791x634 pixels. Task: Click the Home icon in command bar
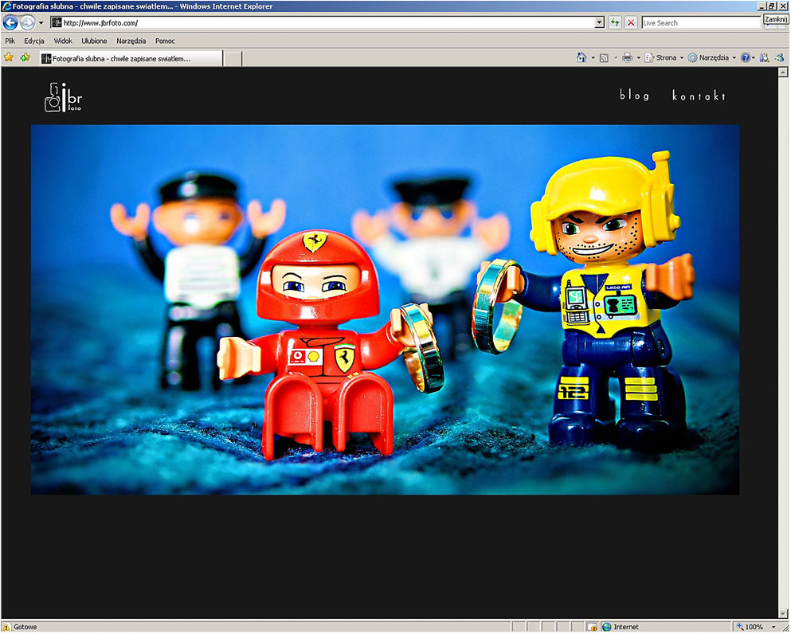point(582,57)
